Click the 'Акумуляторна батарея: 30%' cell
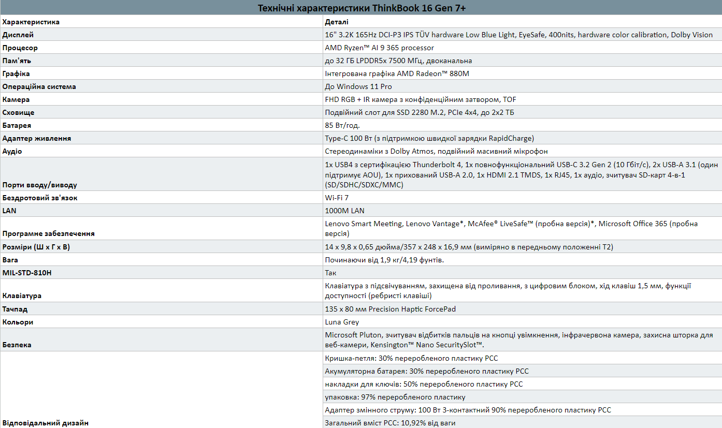Screen dimensions: 722x428 point(522,371)
